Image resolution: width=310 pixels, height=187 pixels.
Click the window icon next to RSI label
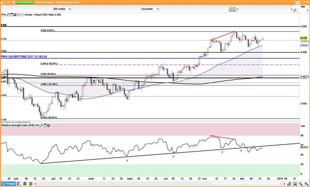coord(45,125)
